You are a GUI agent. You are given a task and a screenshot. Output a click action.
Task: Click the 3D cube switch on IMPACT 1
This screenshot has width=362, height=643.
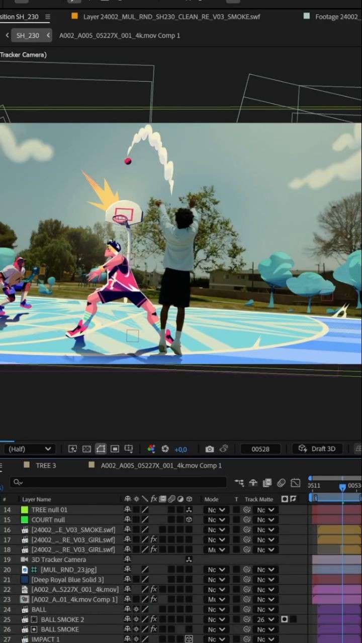coord(189,639)
